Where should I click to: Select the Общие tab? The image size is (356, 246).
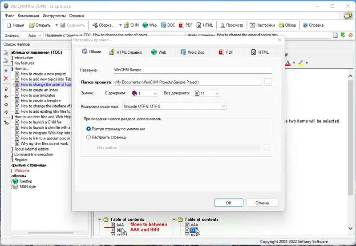[92, 52]
